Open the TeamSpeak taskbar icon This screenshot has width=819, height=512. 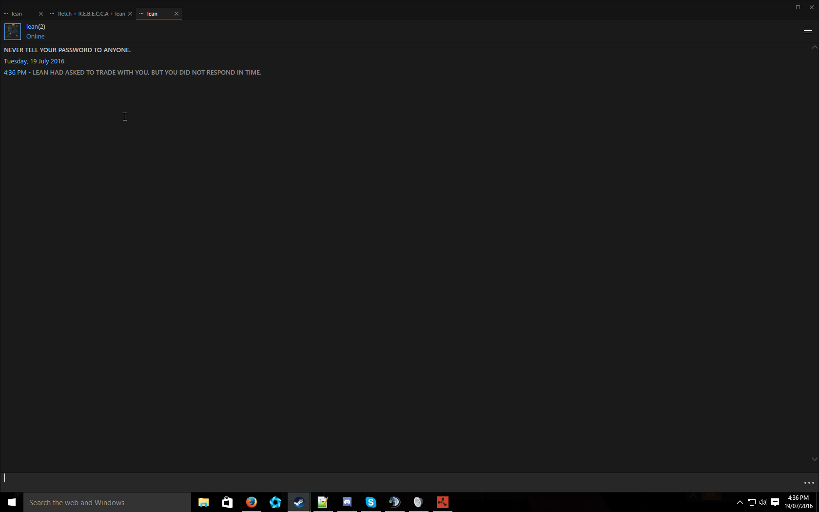pos(394,502)
